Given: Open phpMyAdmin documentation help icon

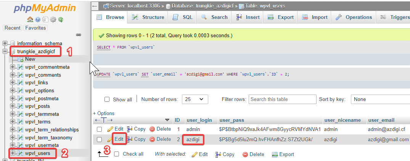Looking at the screenshot, I should click(38, 19).
